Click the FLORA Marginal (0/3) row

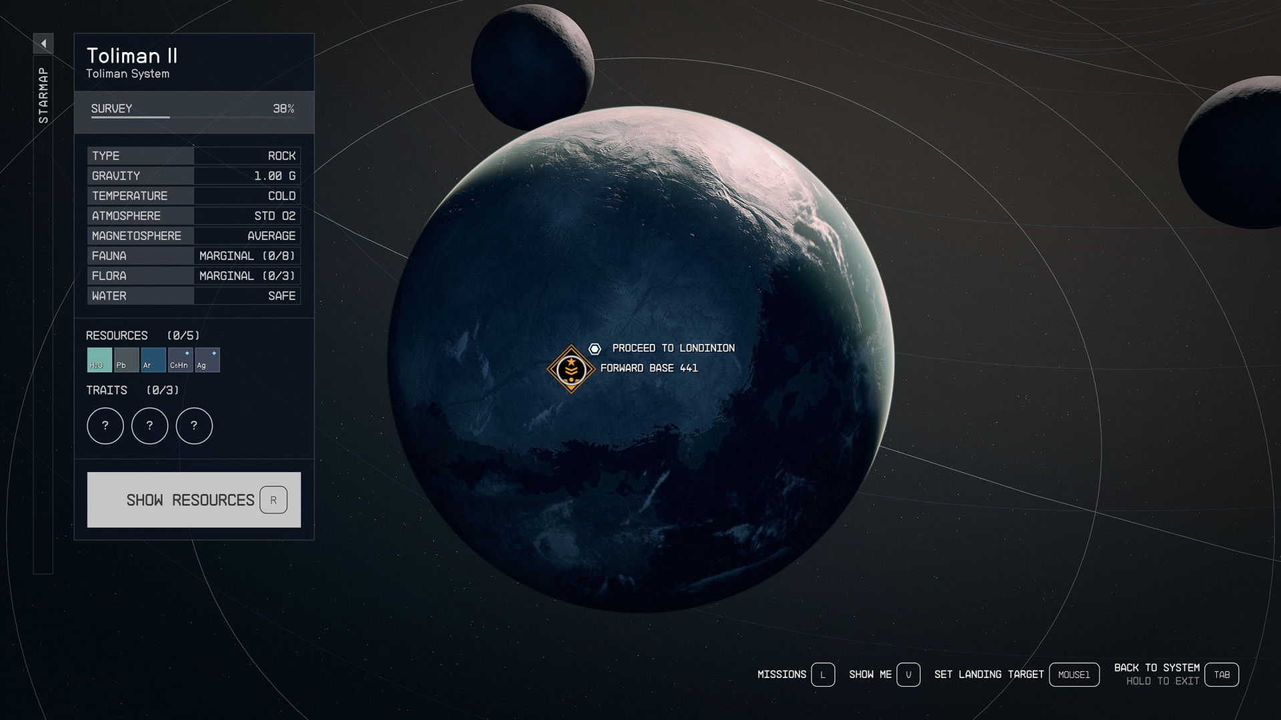(194, 276)
